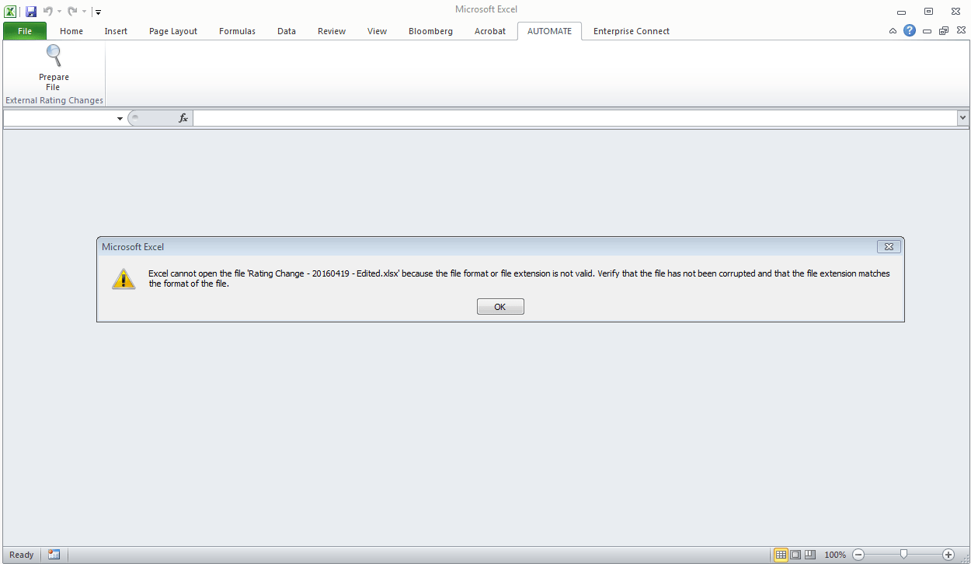Click inside the formula bar

pos(575,118)
